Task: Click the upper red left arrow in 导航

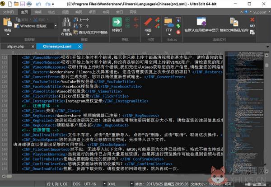Action: point(136,19)
